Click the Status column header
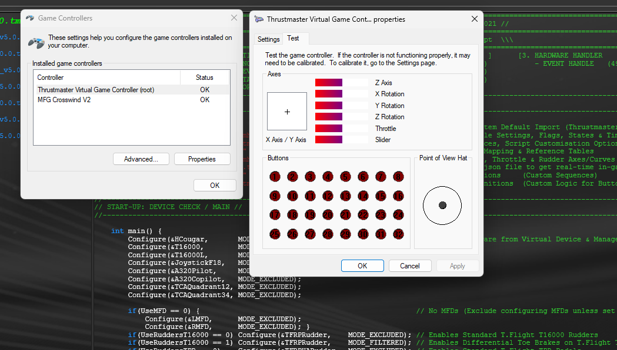 (x=205, y=78)
